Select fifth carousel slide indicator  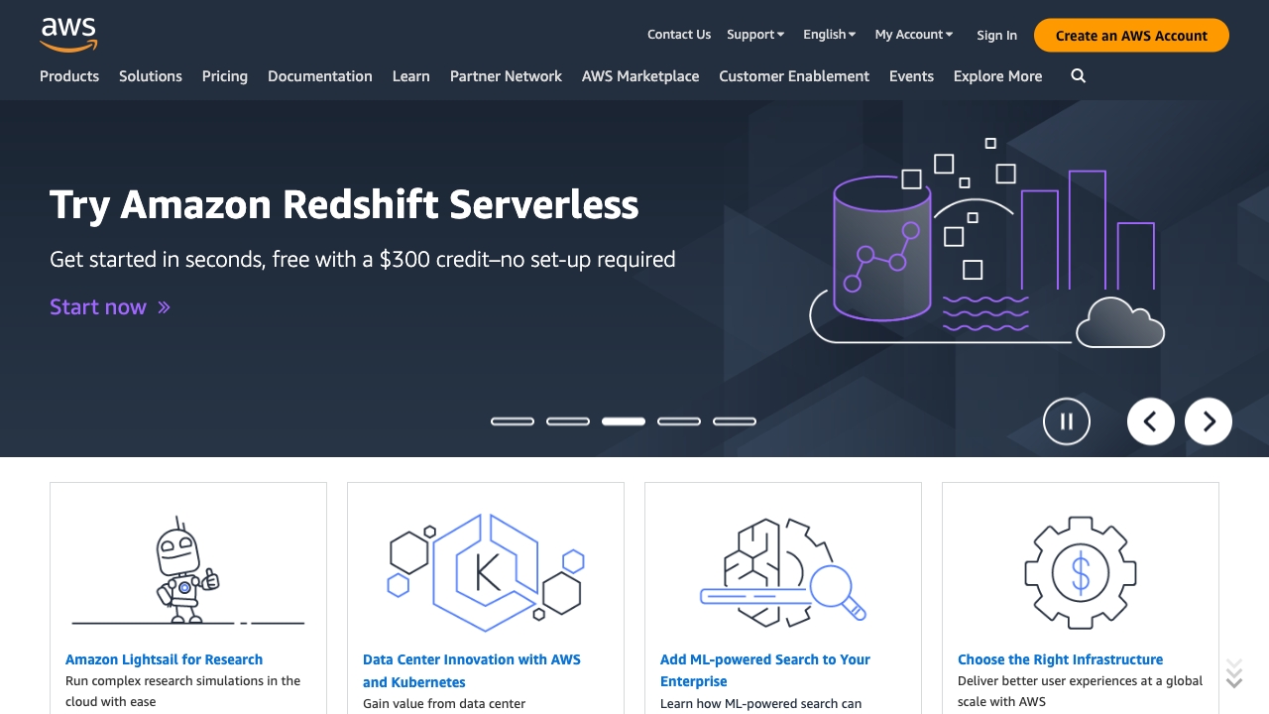coord(735,421)
